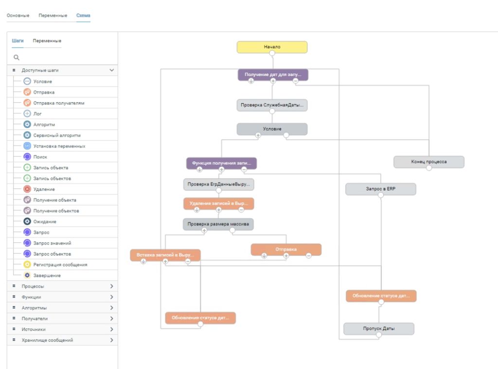Select the orange Отправка node on canvas

pyautogui.click(x=286, y=250)
